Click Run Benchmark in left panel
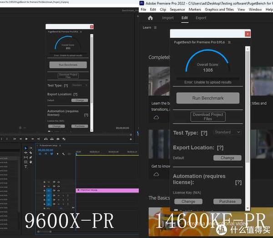 click(x=68, y=65)
